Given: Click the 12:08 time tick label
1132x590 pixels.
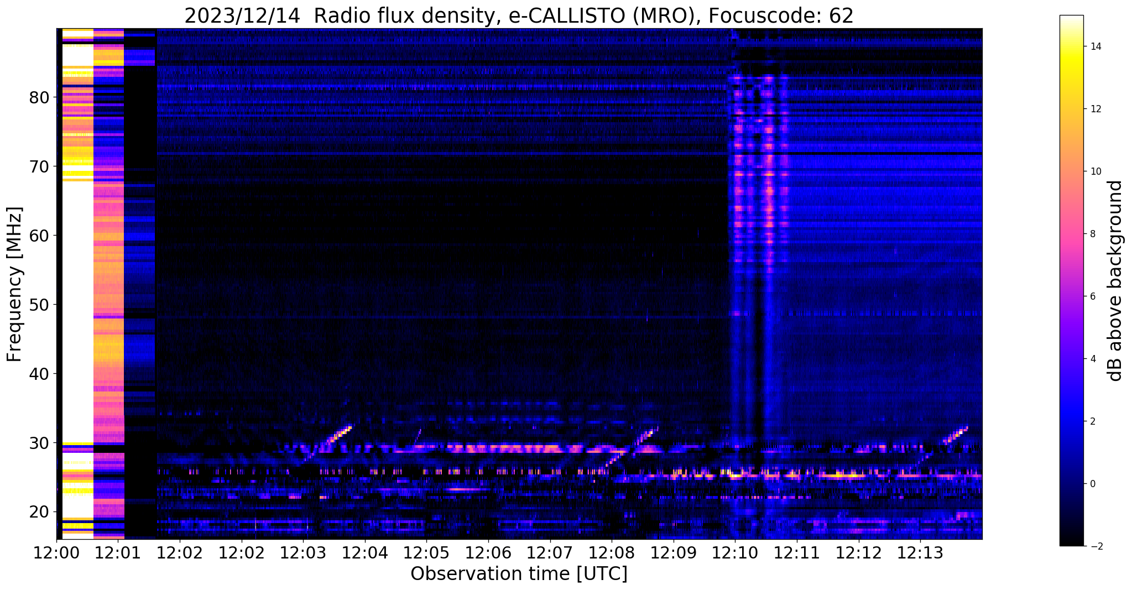Looking at the screenshot, I should 612,553.
